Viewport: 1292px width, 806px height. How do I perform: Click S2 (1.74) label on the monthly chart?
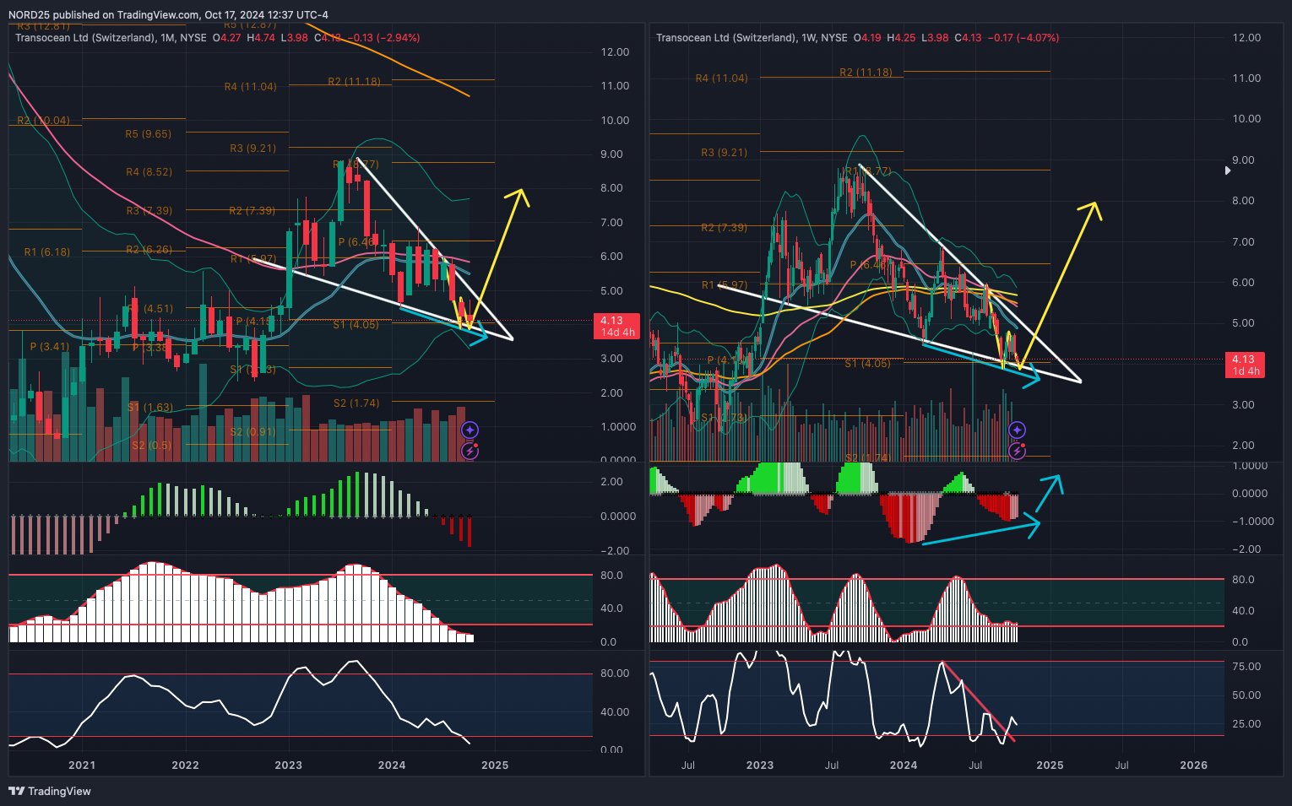click(x=356, y=403)
